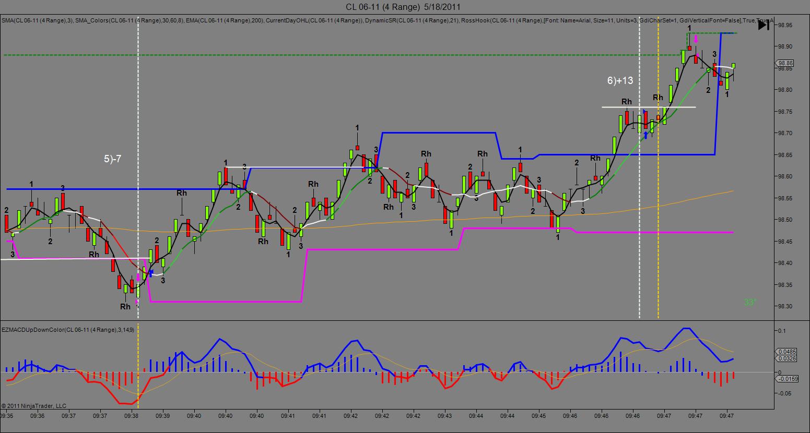Click the 09:39 time axis label
810x433 pixels.
(x=163, y=416)
